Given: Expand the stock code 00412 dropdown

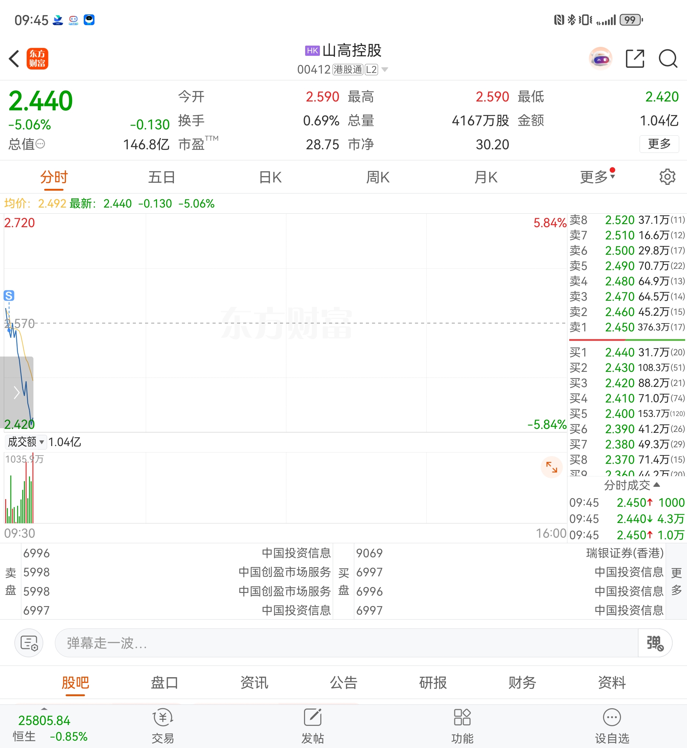Looking at the screenshot, I should 385,70.
